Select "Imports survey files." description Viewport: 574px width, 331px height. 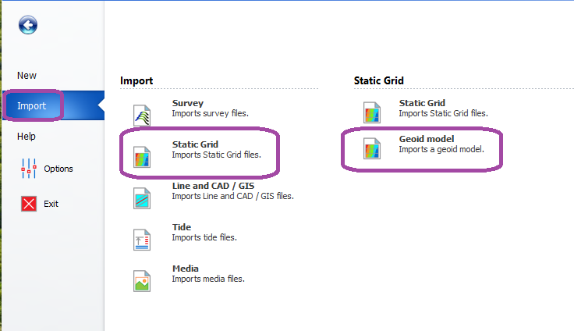pyautogui.click(x=211, y=113)
